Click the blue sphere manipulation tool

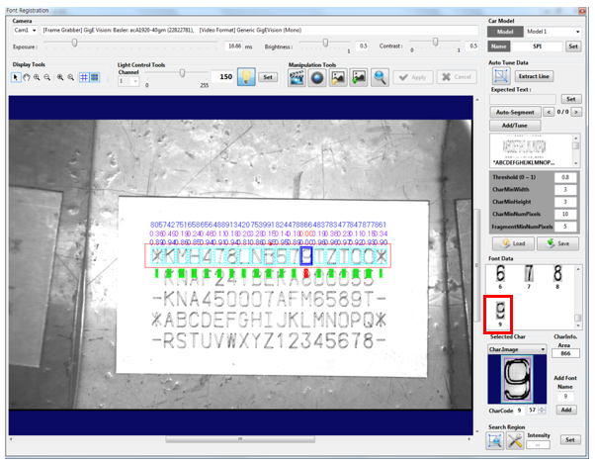[317, 77]
